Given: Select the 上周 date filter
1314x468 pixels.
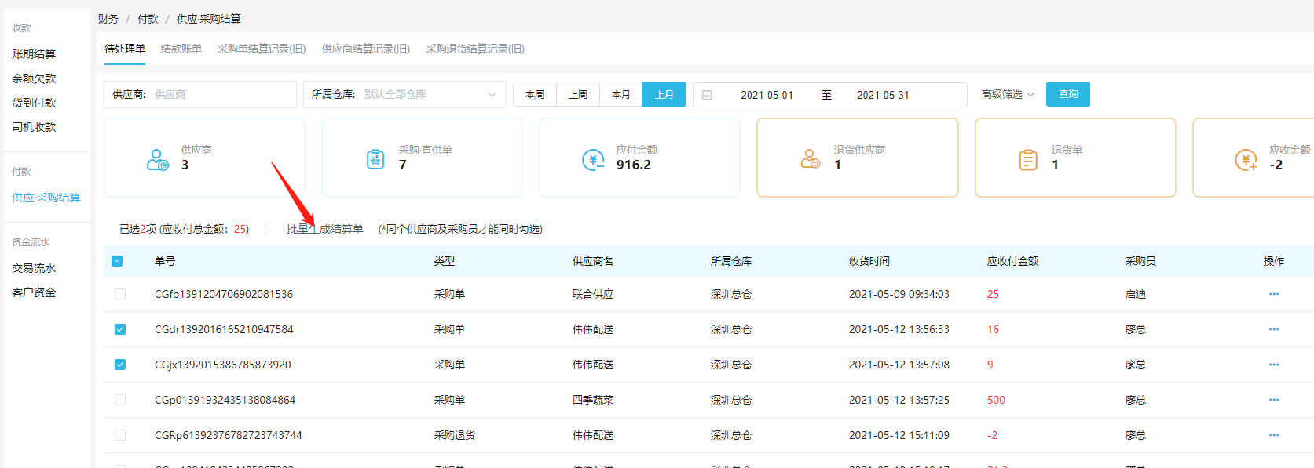Looking at the screenshot, I should 578,94.
